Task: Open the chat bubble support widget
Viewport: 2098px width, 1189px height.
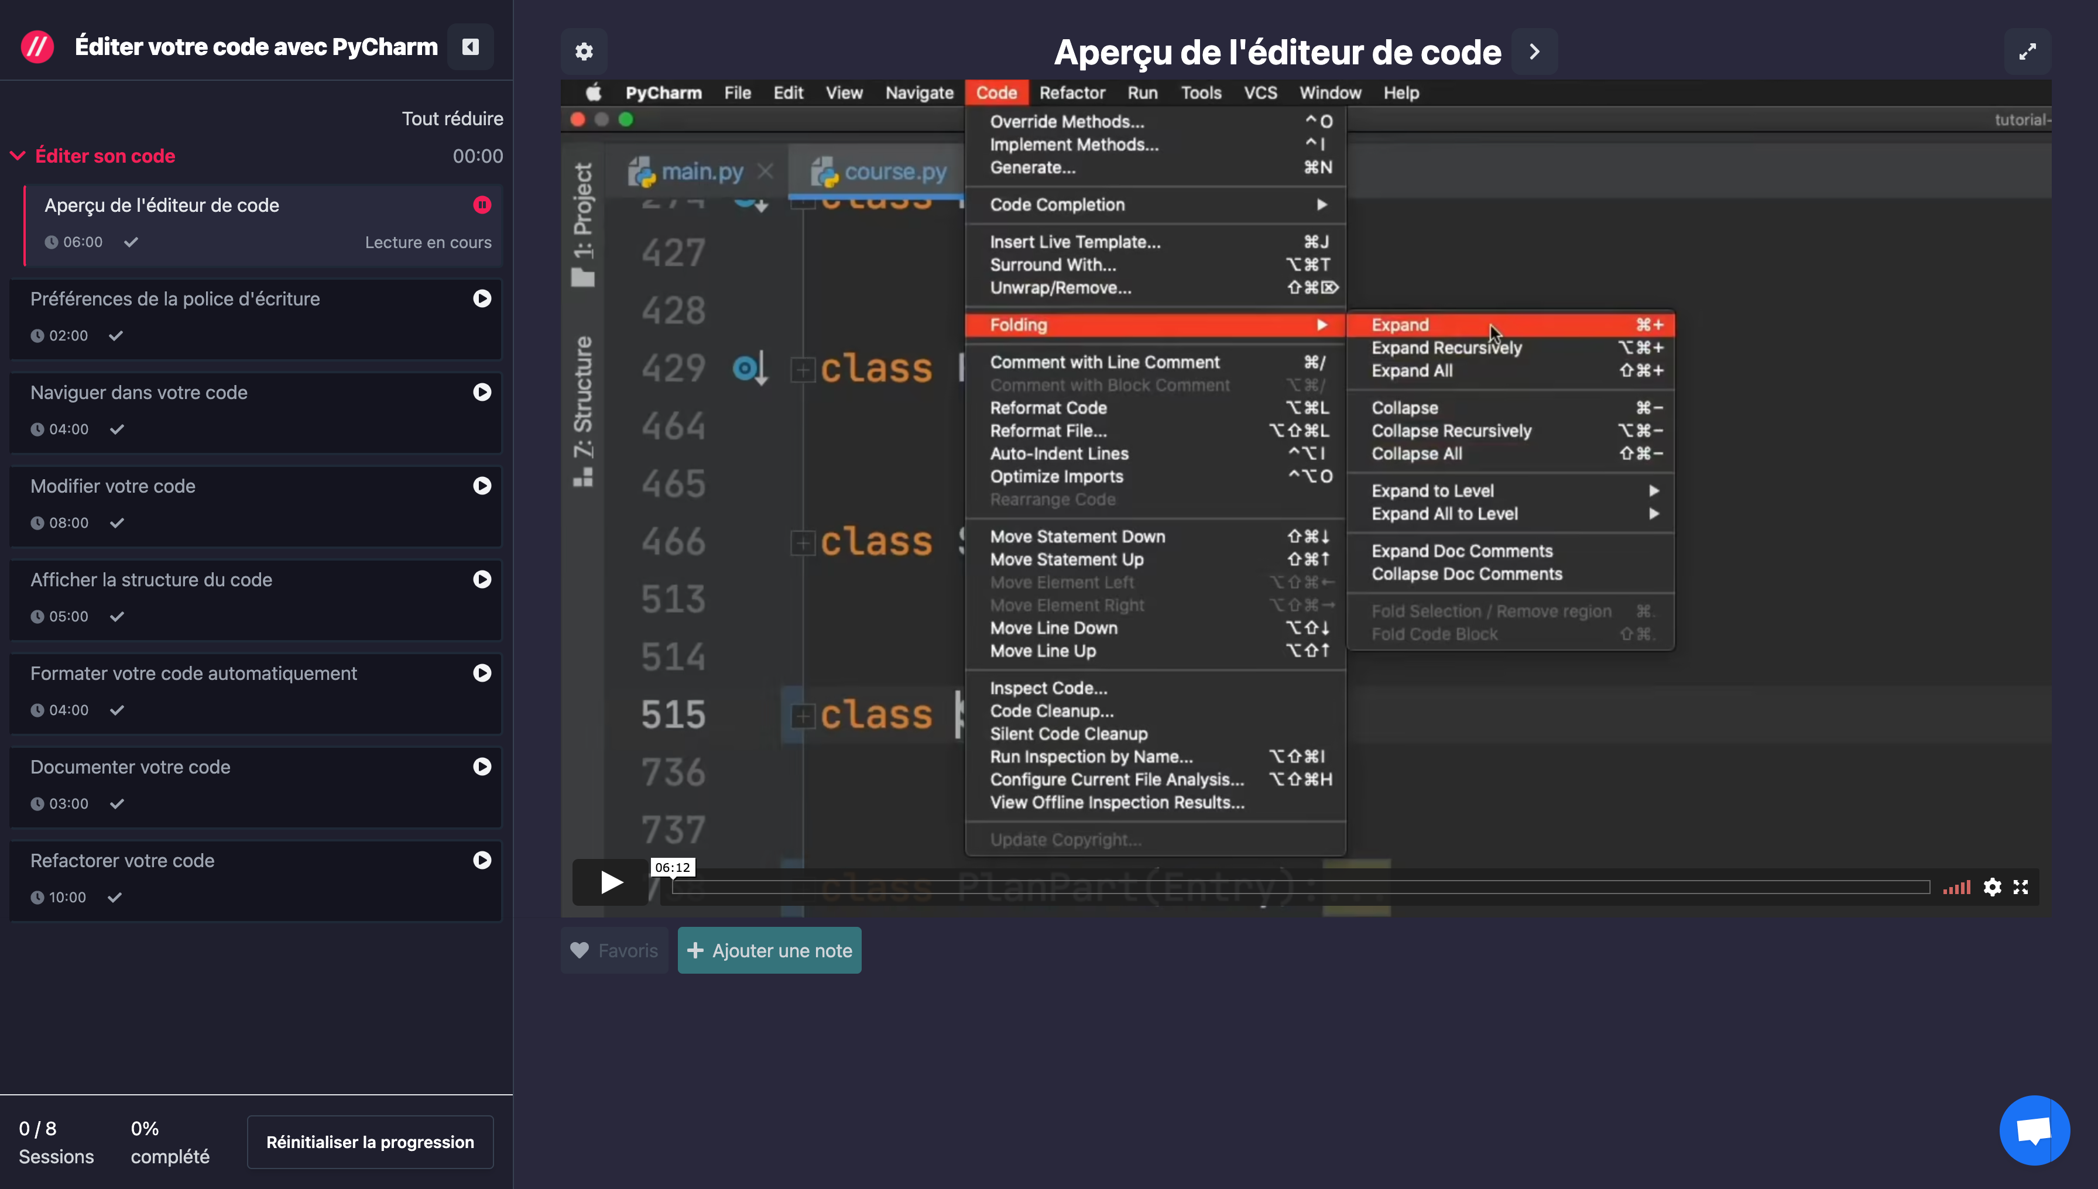Action: click(x=2034, y=1130)
